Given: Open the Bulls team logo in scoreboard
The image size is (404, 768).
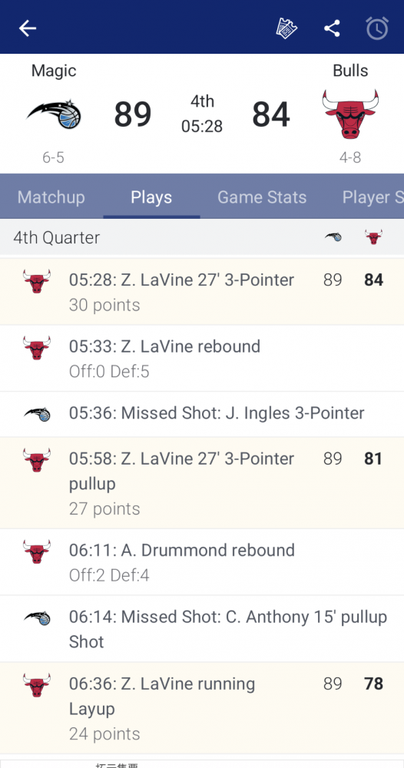Looking at the screenshot, I should click(x=350, y=114).
